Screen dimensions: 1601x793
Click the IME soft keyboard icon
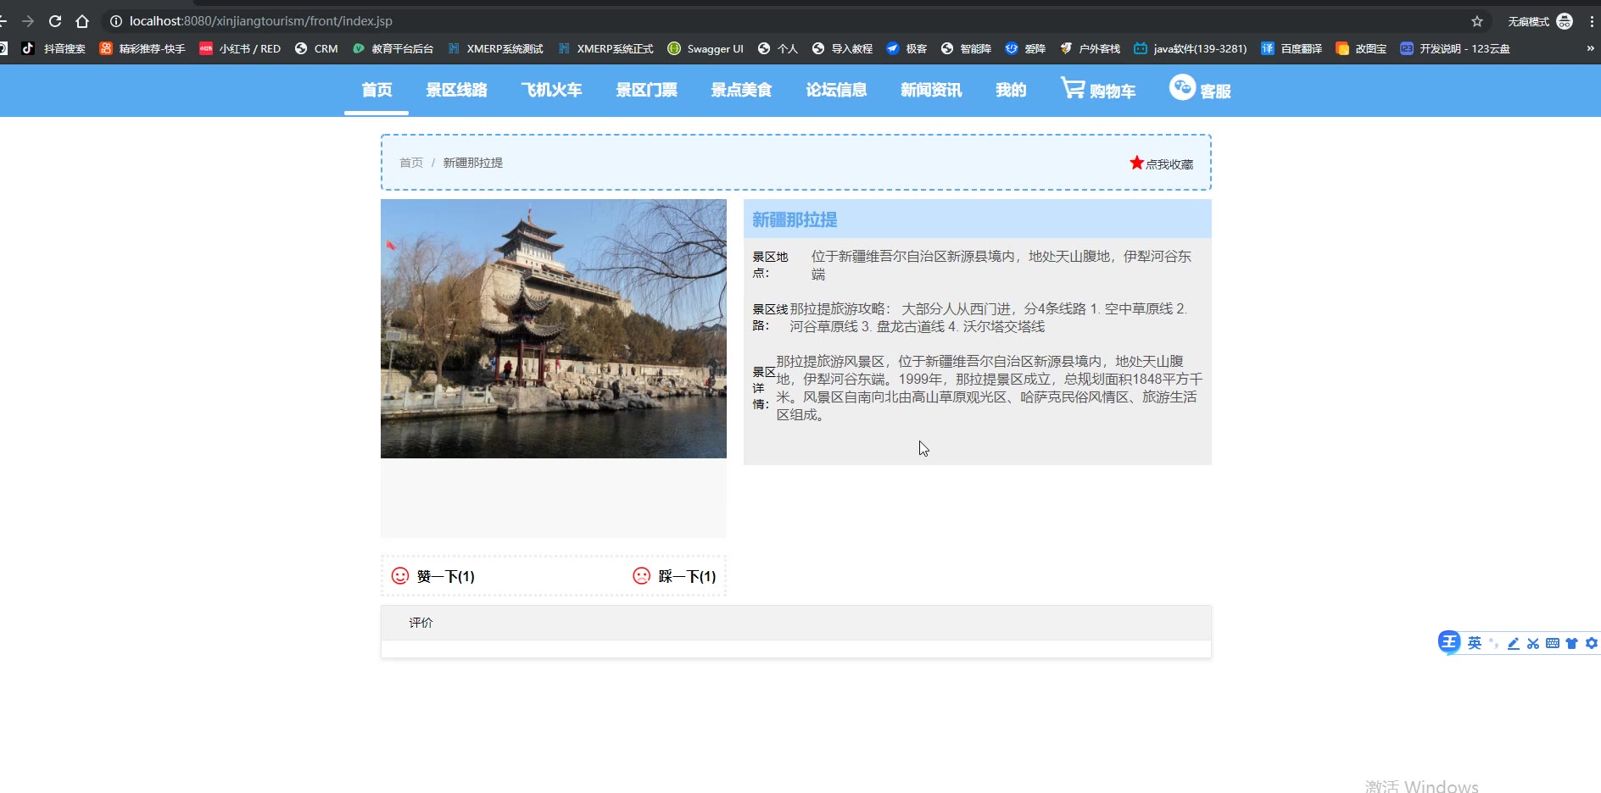[x=1553, y=643]
